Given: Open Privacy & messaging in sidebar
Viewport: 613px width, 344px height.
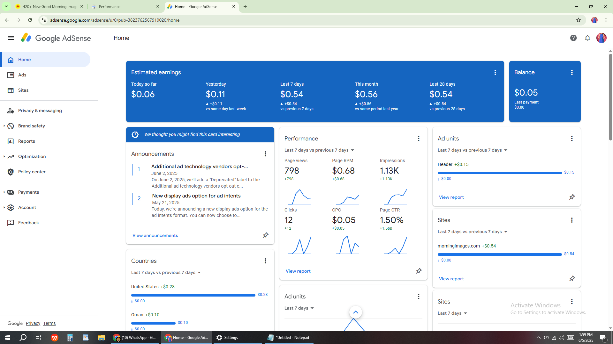Looking at the screenshot, I should 45,111.
